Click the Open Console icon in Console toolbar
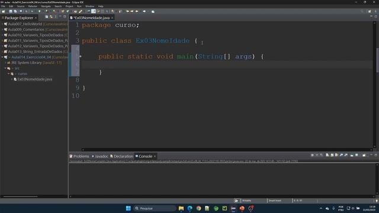Screen dimensions: 379x213 tap(364, 155)
